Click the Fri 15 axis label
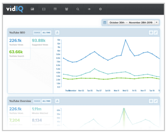This screenshot has height=133, width=168. tap(134, 91)
